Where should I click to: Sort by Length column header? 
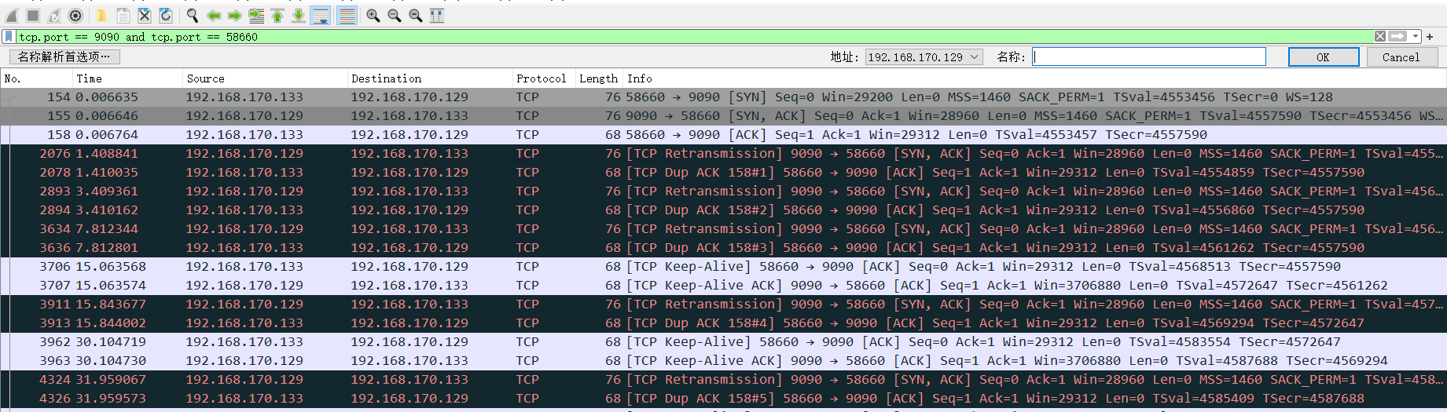[x=599, y=78]
